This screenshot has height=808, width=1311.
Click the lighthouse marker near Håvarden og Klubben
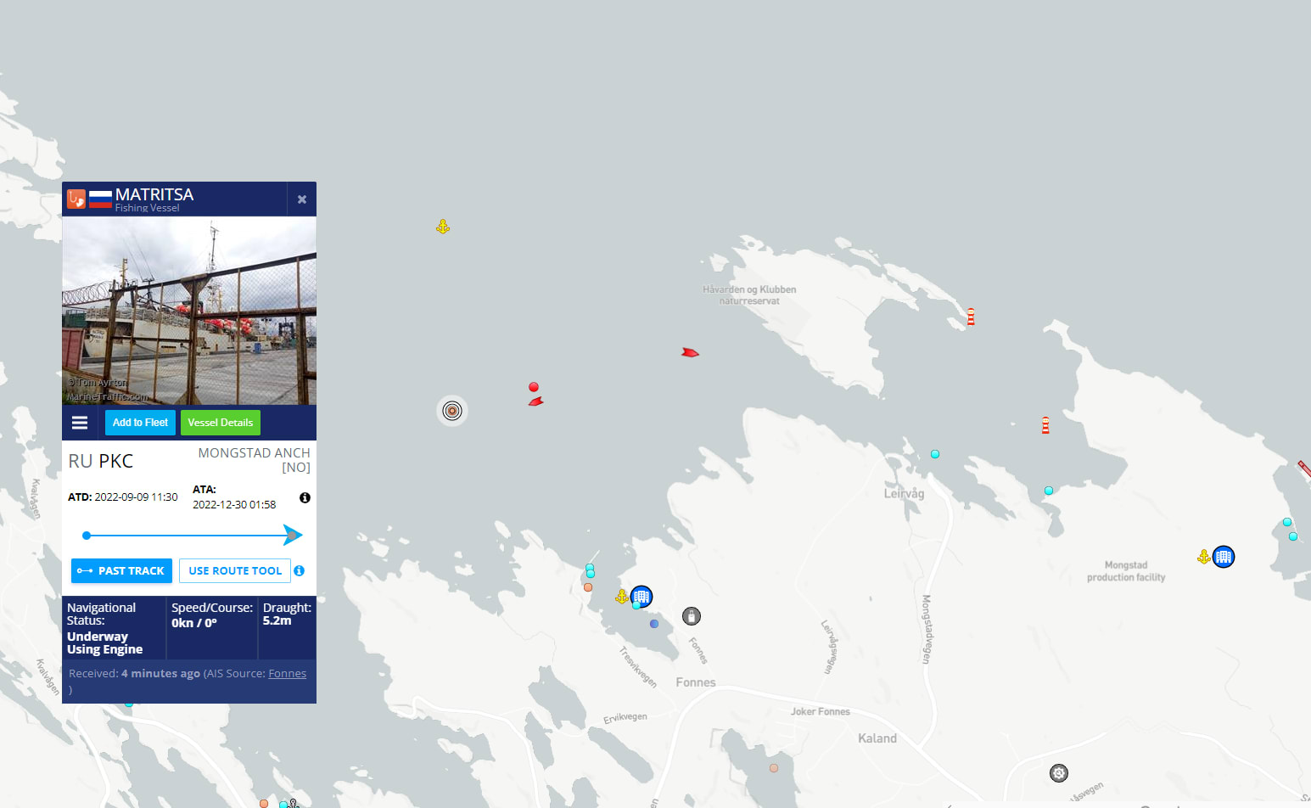coord(971,317)
